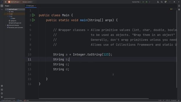Show more tool windows ellipsis
This screenshot has width=181, height=102.
coord(2,10)
